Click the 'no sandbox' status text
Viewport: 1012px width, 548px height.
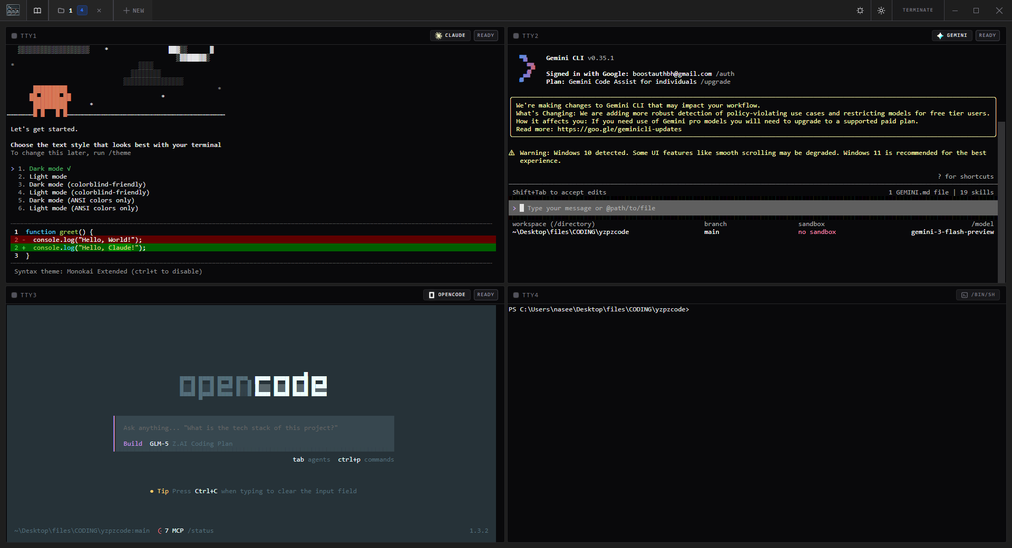point(817,232)
